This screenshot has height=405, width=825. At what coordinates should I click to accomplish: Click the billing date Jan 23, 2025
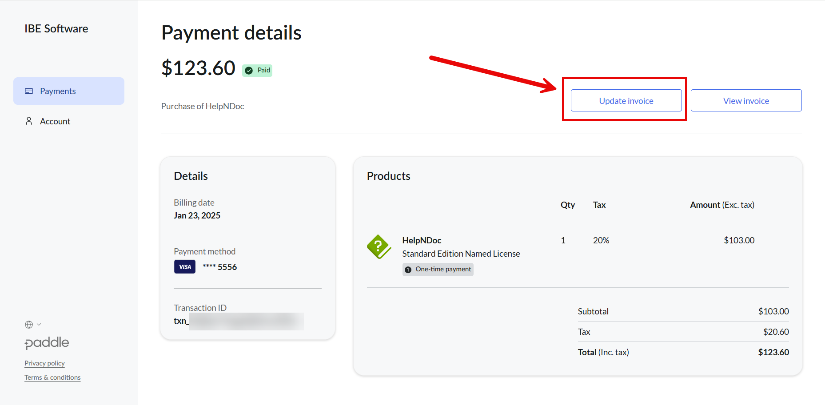tap(197, 215)
